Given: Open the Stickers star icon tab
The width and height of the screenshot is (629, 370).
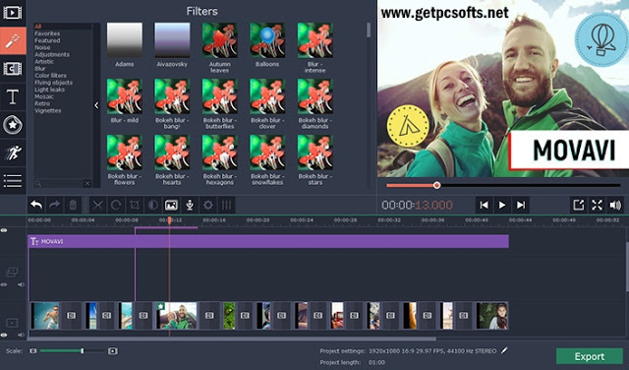Looking at the screenshot, I should [x=13, y=125].
